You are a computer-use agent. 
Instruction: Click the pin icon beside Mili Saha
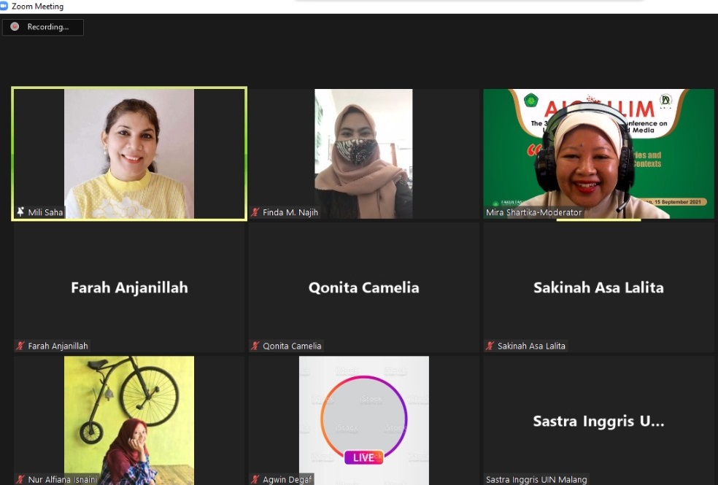tap(20, 212)
